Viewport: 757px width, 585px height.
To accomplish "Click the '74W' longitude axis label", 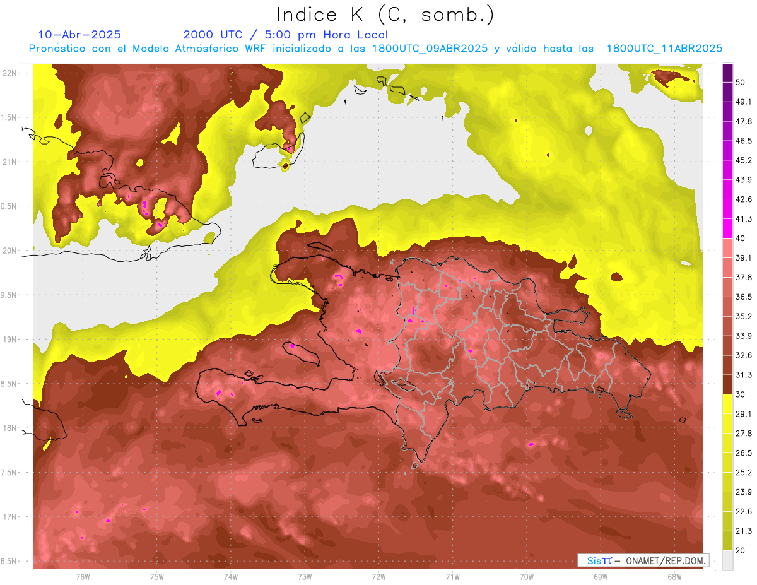I will [x=231, y=576].
